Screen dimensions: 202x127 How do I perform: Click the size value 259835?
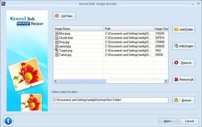click(160, 46)
